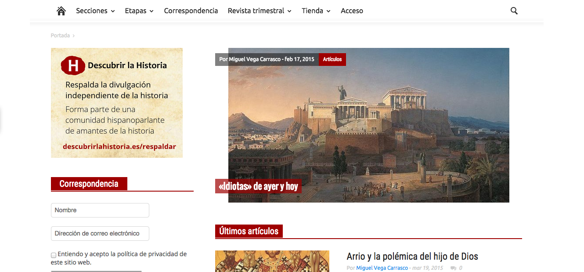Image resolution: width=584 pixels, height=272 pixels.
Task: Open the «Idiotas» de ayer y hoy article
Action: pos(258,186)
